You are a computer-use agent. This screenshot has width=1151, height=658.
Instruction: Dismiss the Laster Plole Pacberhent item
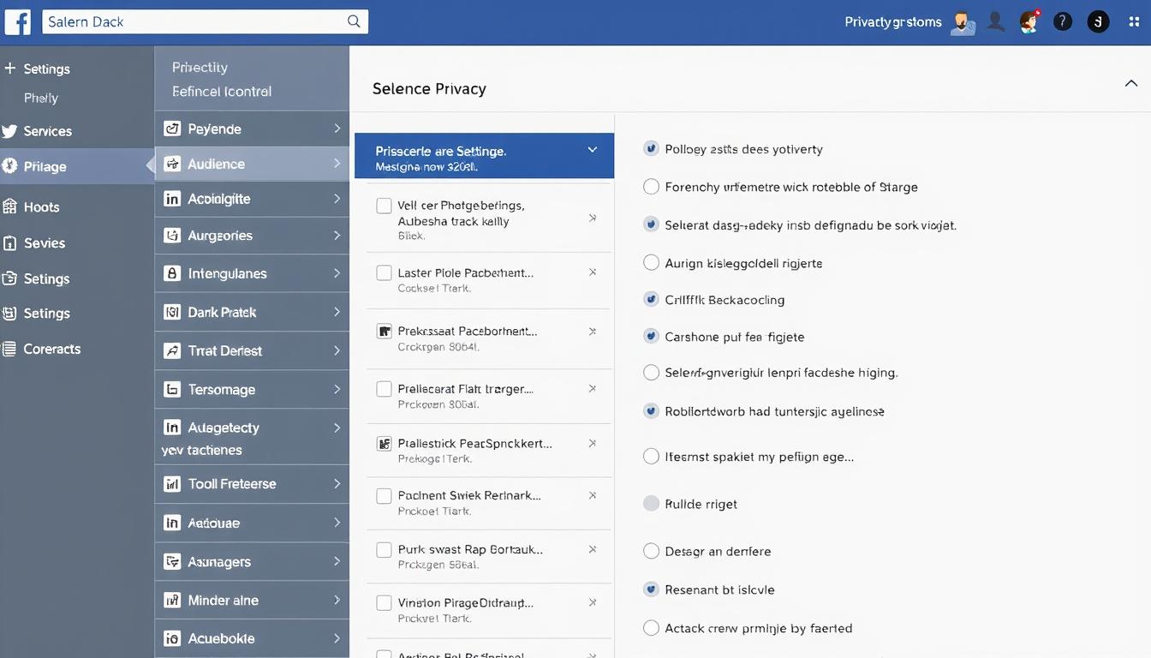592,272
